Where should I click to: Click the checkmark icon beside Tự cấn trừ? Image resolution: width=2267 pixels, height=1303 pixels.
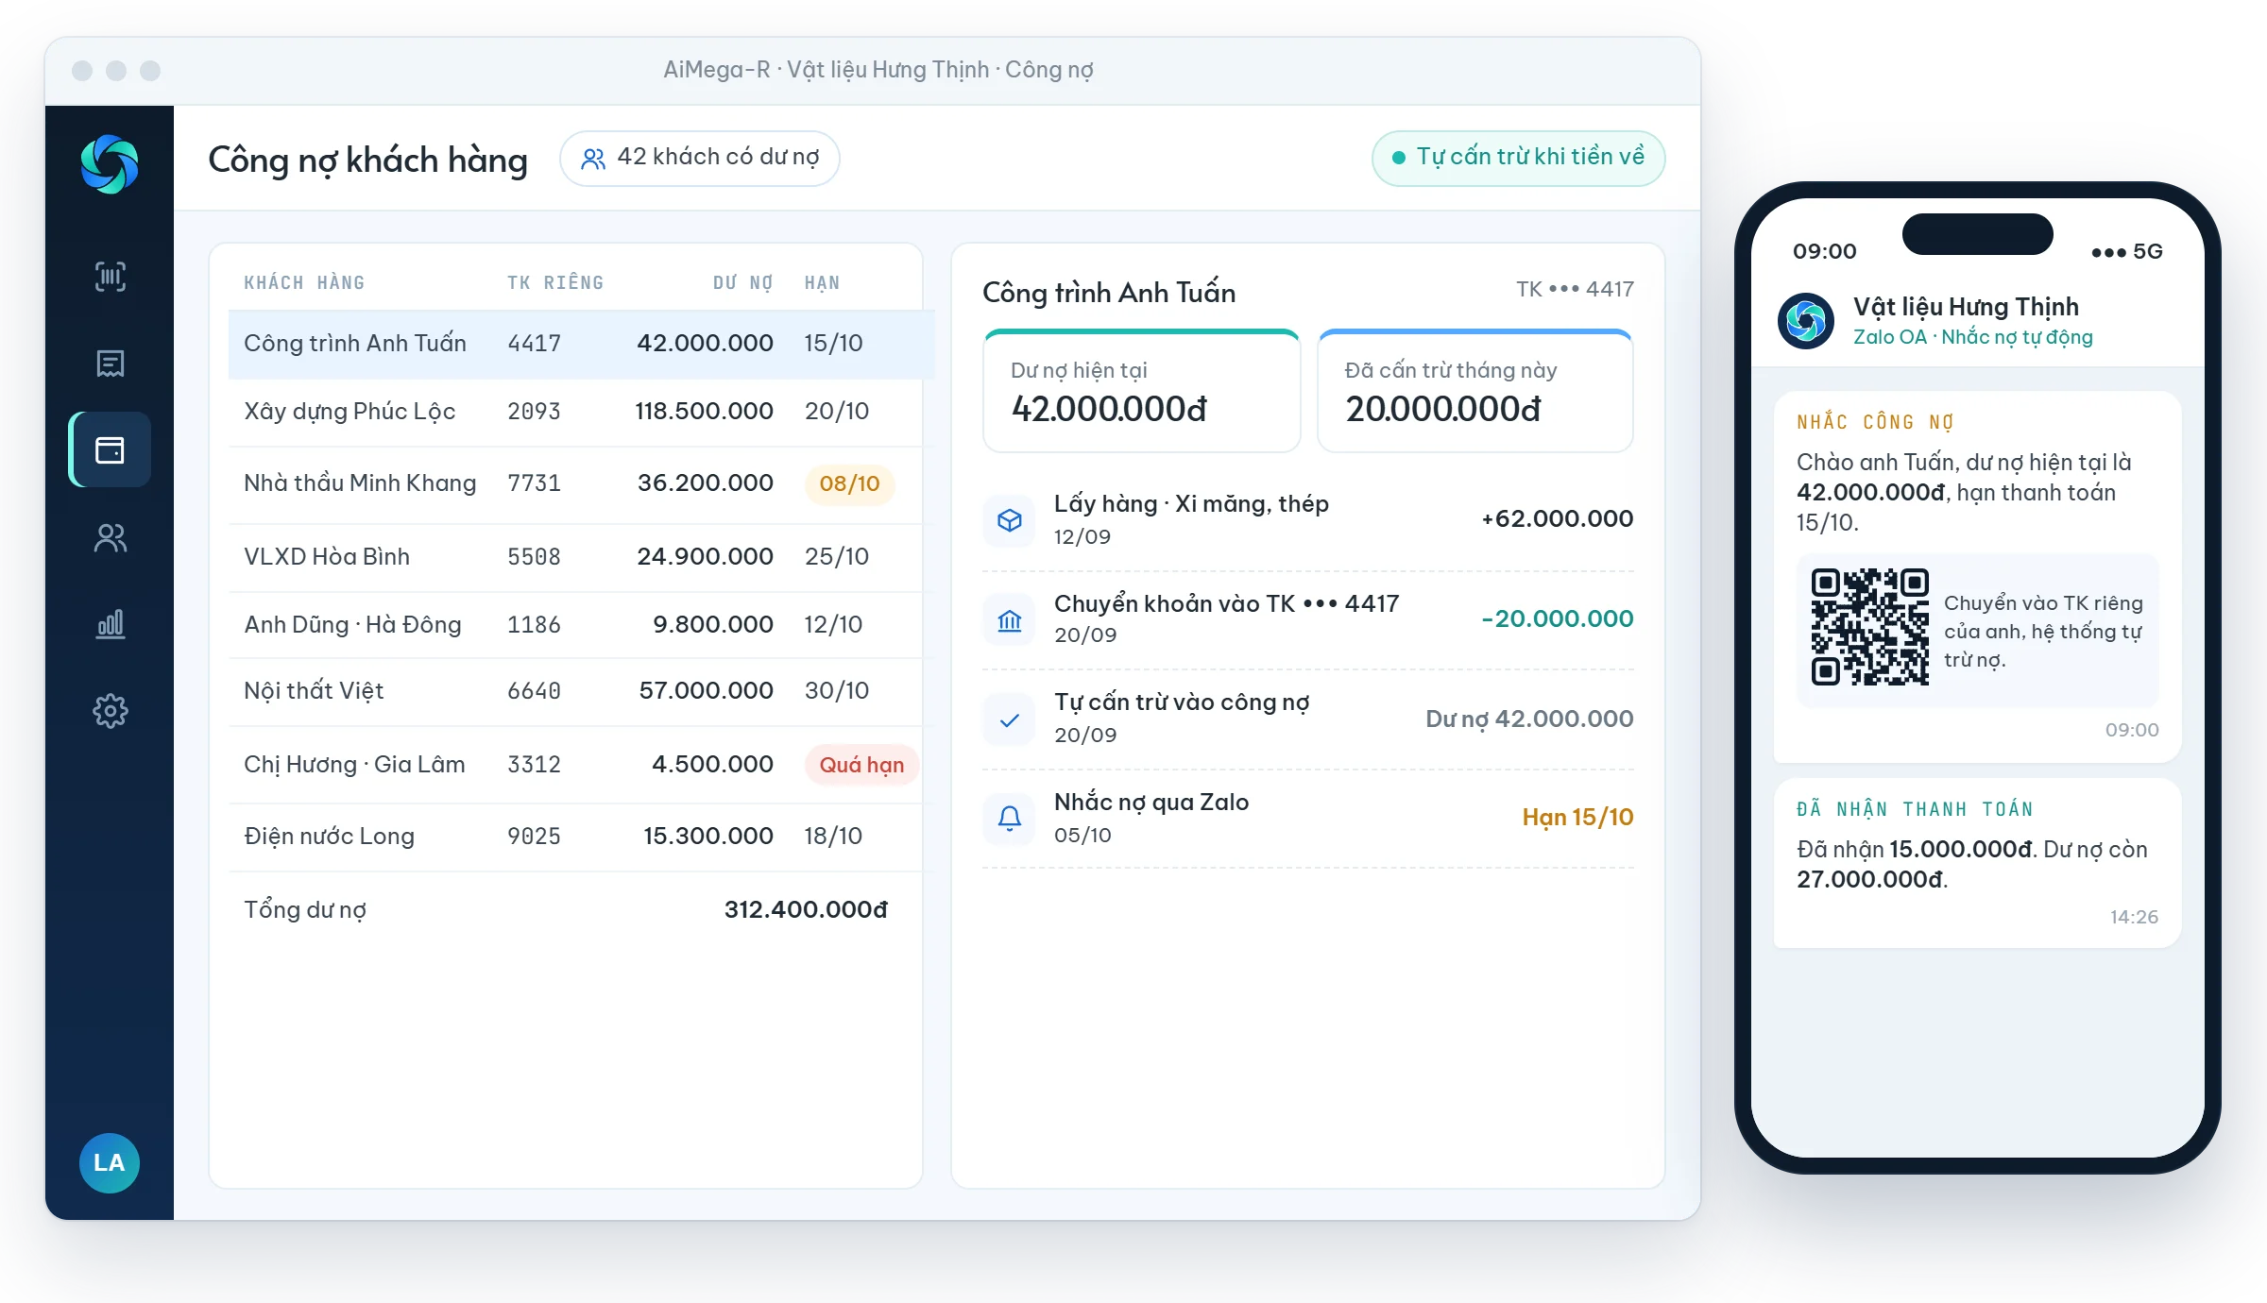point(1010,720)
